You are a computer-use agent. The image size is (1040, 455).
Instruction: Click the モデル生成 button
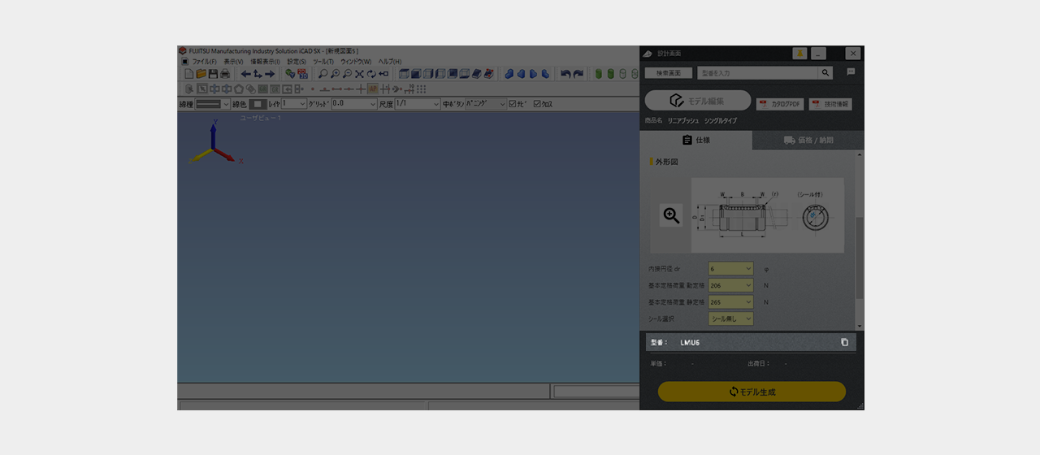(x=752, y=392)
